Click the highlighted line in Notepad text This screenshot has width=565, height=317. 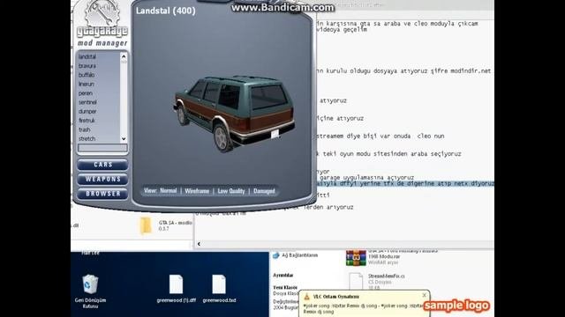click(x=405, y=183)
